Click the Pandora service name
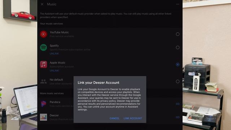Screen dimensions: 231x130 [55, 102]
